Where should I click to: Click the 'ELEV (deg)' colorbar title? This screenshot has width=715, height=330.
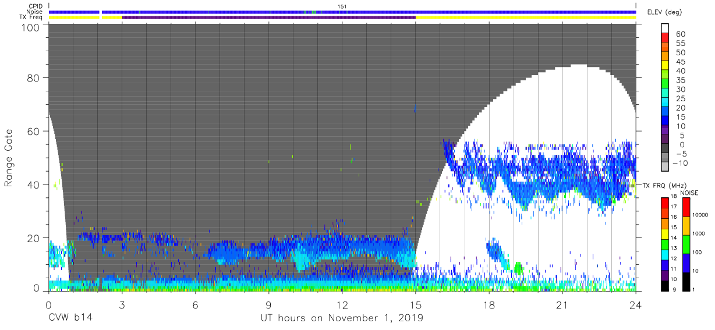tap(664, 12)
